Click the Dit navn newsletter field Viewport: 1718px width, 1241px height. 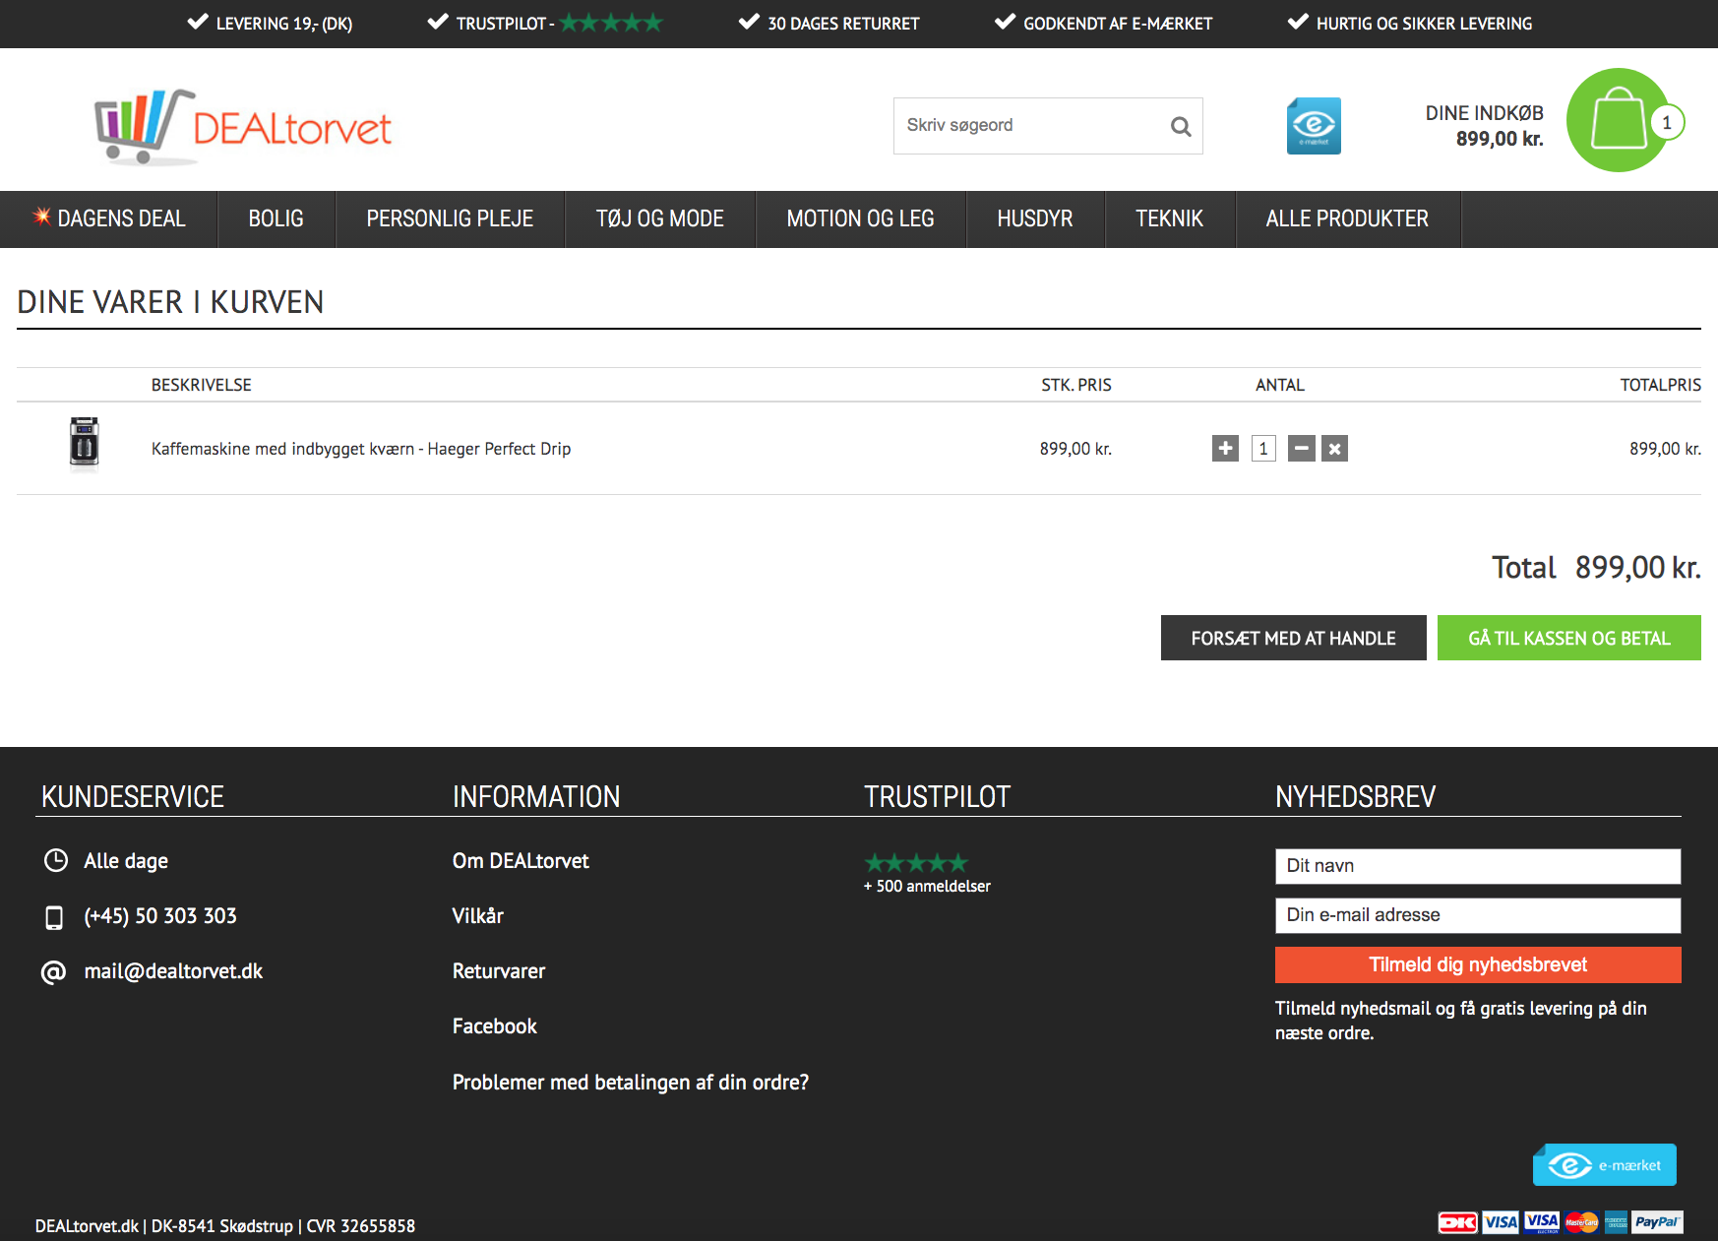1477,866
